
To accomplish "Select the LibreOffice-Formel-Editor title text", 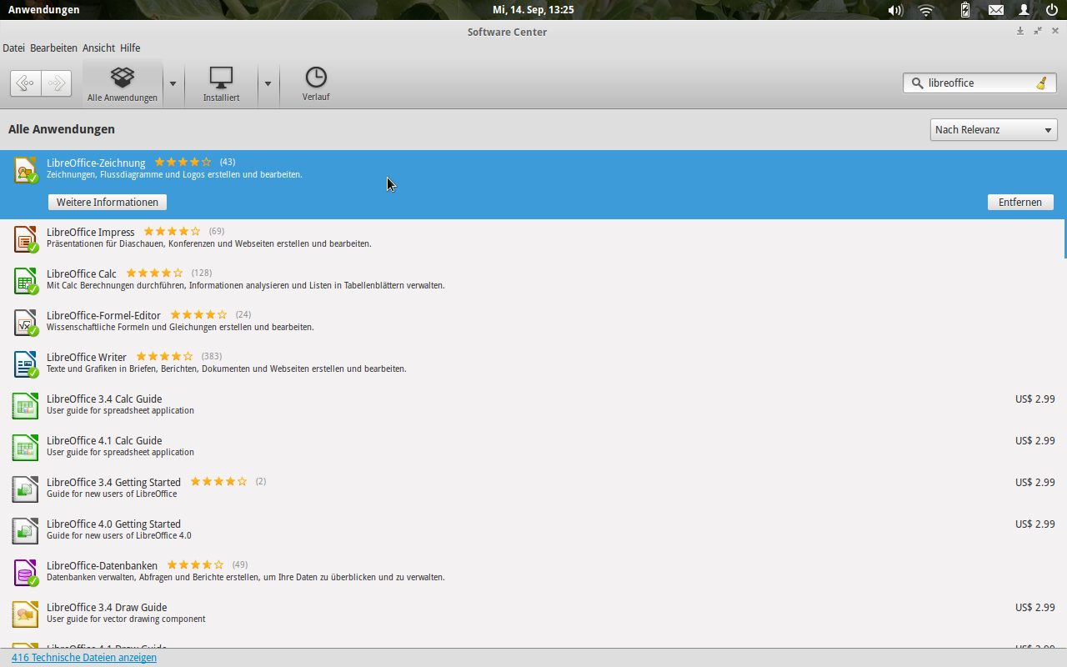I will point(103,315).
